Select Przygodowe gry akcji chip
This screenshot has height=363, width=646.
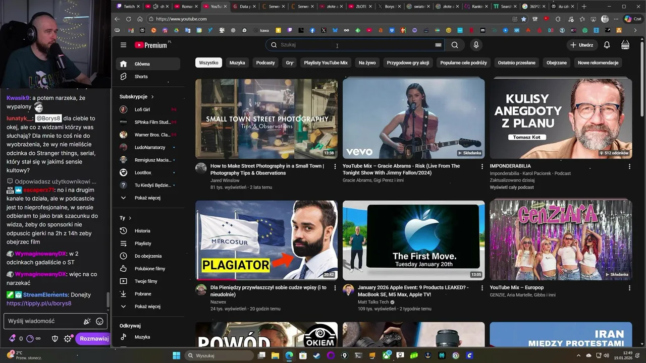click(x=408, y=63)
